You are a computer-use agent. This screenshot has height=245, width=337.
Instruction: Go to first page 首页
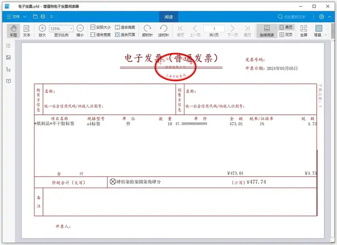pos(180,31)
